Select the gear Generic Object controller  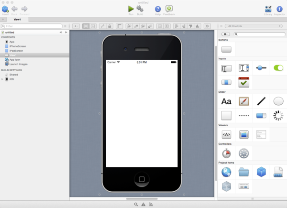click(x=244, y=153)
